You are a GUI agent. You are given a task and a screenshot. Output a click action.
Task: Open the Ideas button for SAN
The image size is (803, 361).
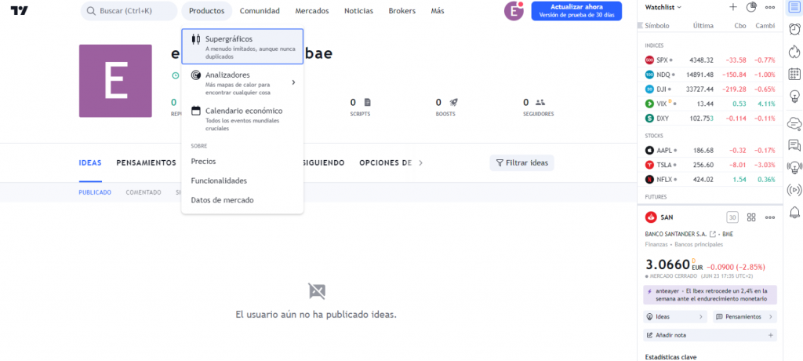coord(675,316)
